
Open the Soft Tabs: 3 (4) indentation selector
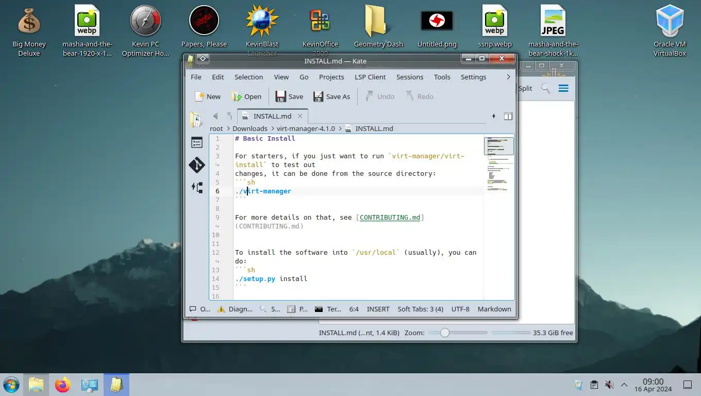click(420, 309)
